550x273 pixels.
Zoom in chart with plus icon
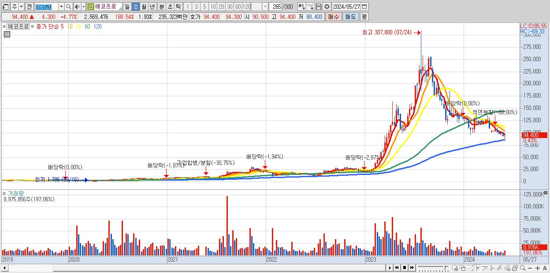(x=537, y=268)
